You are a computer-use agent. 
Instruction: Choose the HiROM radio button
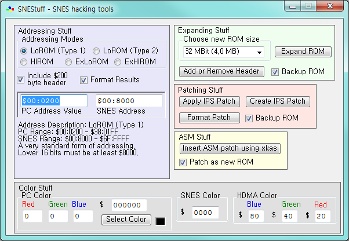[37, 62]
